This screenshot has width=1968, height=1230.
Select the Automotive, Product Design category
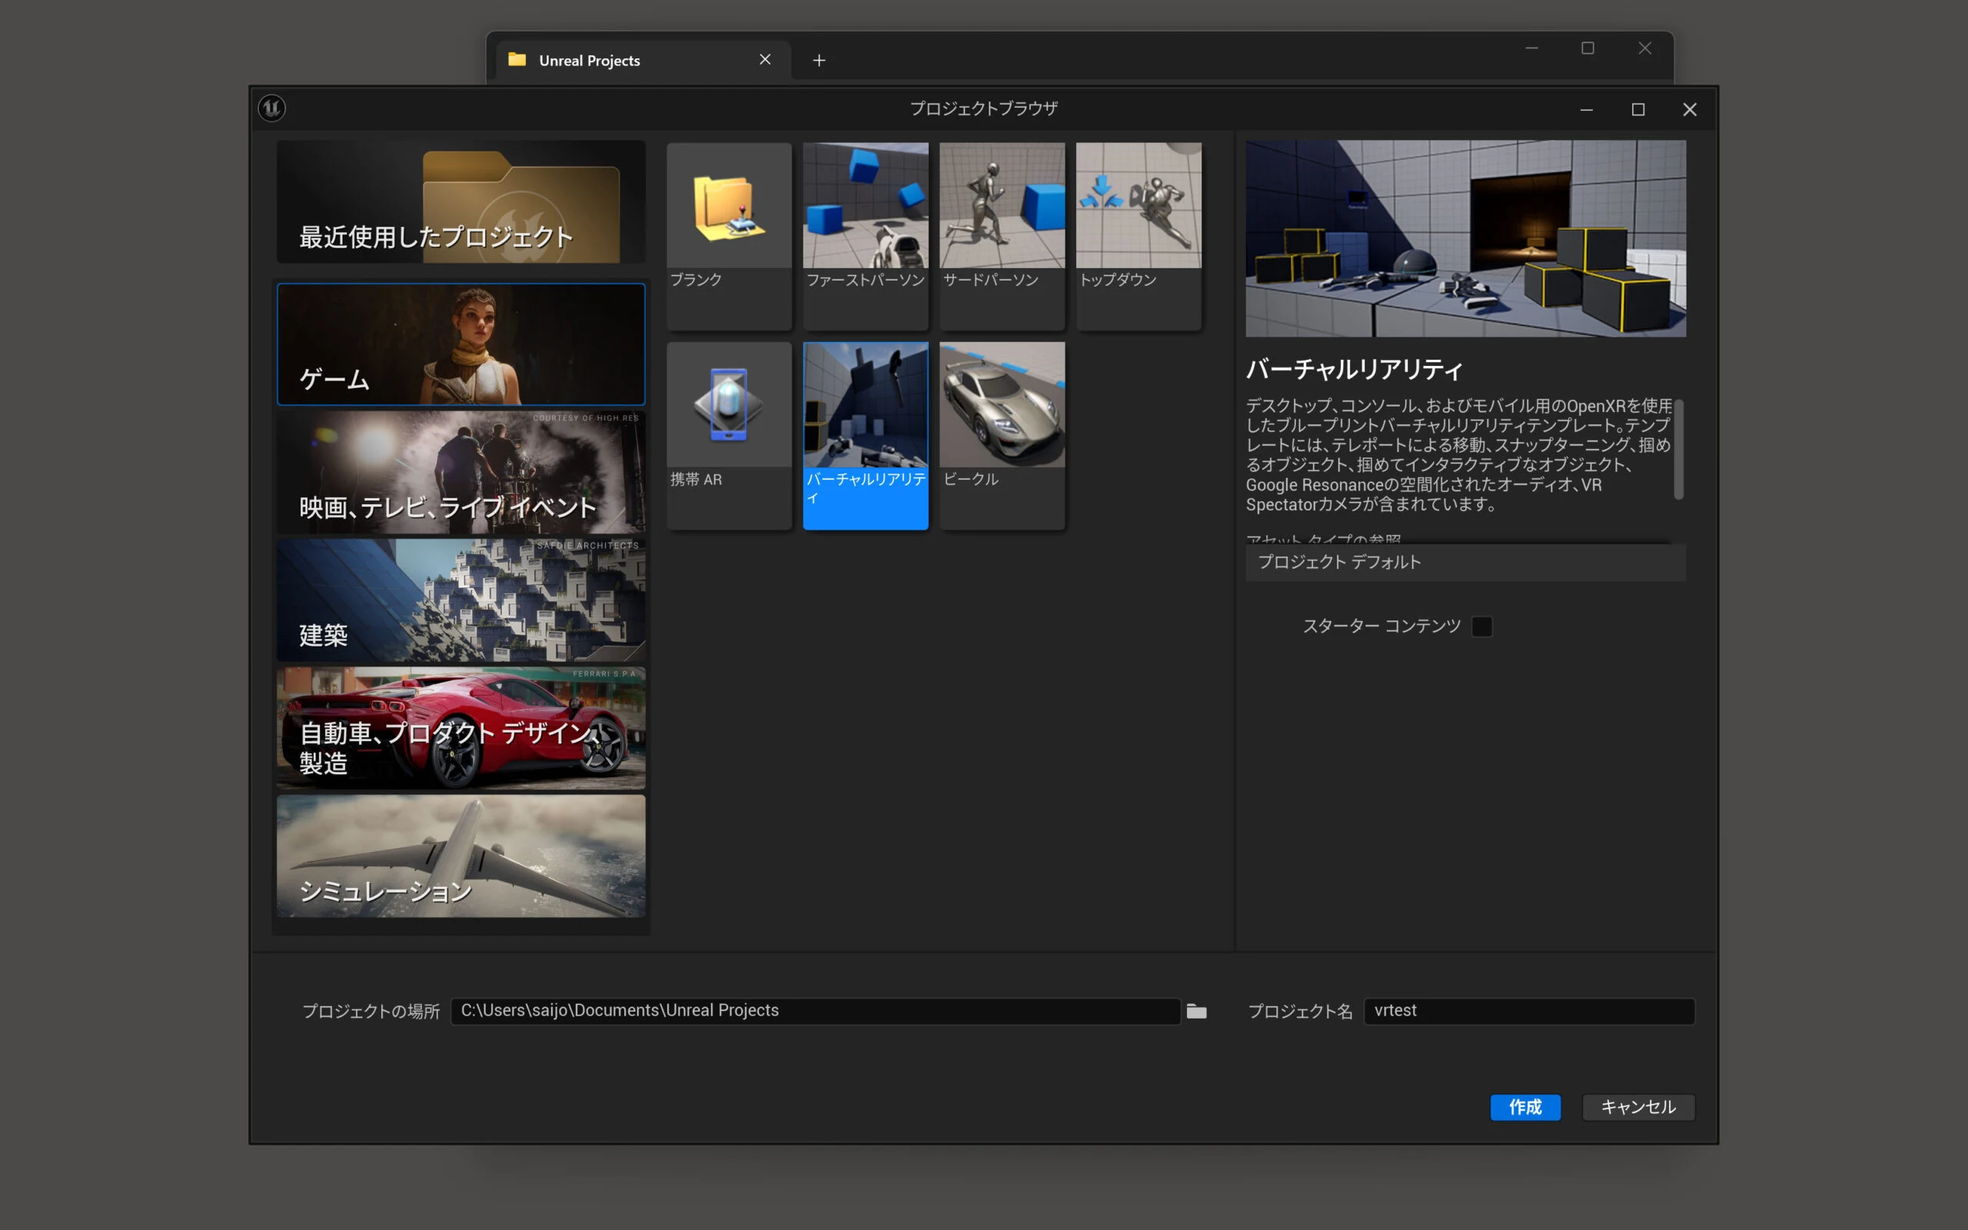point(460,728)
